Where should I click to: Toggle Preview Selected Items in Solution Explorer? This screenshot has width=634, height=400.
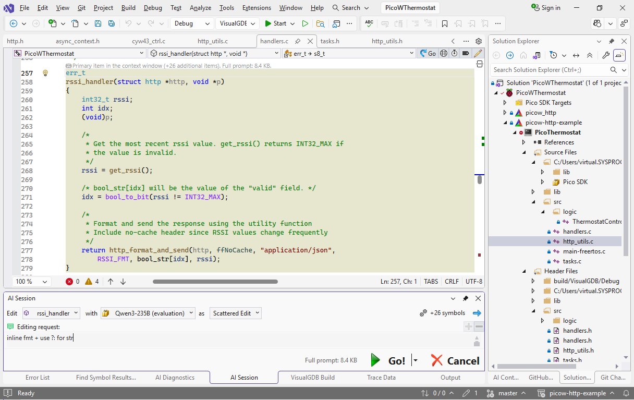coord(619,55)
